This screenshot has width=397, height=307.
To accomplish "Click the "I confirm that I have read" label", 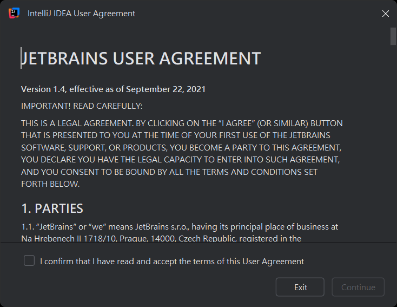I will click(172, 261).
